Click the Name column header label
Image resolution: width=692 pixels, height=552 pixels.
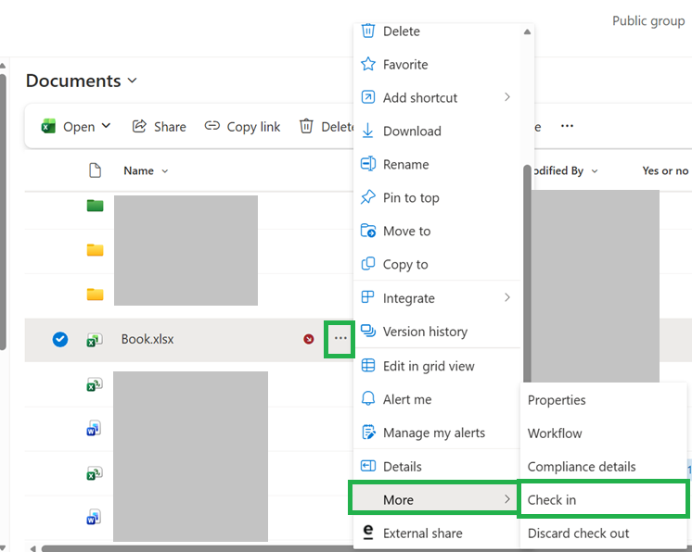[138, 171]
